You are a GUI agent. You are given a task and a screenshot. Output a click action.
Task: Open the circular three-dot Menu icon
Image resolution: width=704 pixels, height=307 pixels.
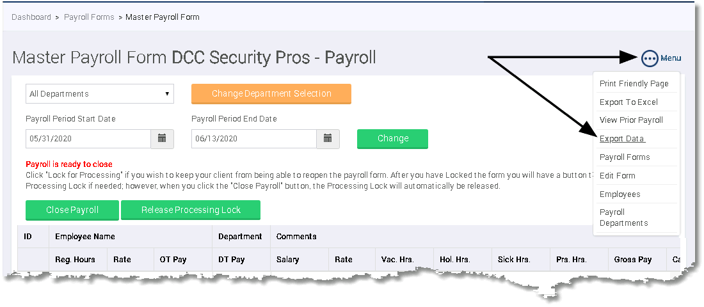coord(649,58)
